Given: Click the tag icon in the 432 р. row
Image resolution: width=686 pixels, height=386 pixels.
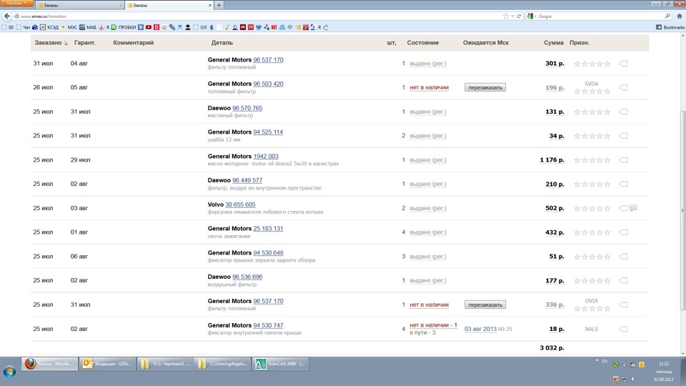Looking at the screenshot, I should coord(623,232).
